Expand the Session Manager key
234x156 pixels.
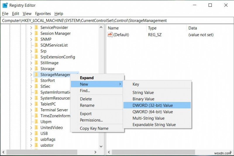click(31, 34)
